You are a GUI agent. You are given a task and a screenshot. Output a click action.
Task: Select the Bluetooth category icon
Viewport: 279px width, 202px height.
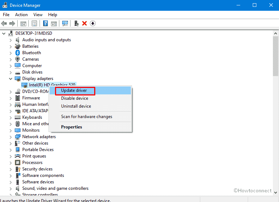pos(18,53)
